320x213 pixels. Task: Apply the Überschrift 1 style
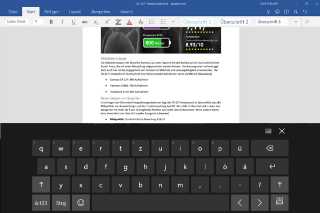point(197,22)
